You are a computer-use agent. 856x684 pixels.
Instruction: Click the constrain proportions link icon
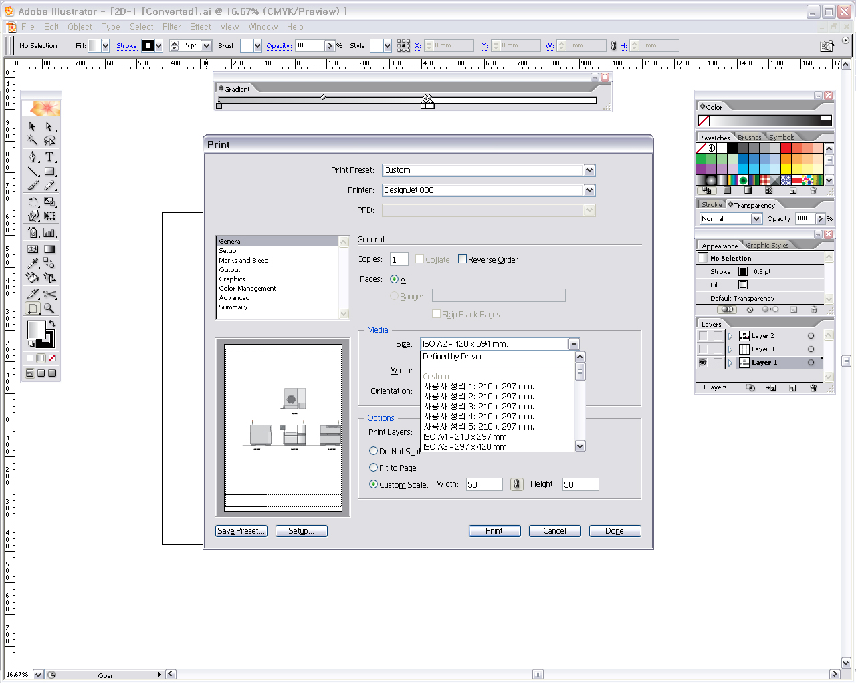click(x=516, y=484)
